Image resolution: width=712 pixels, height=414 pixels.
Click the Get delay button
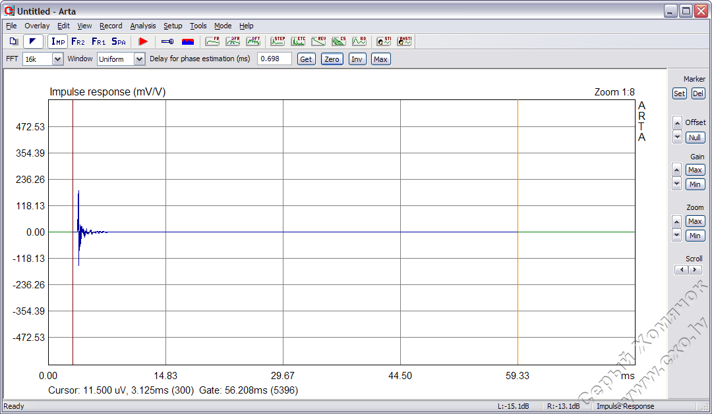coord(306,59)
